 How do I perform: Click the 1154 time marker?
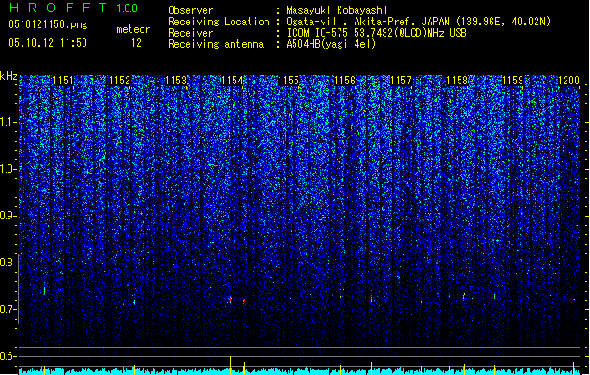point(233,81)
